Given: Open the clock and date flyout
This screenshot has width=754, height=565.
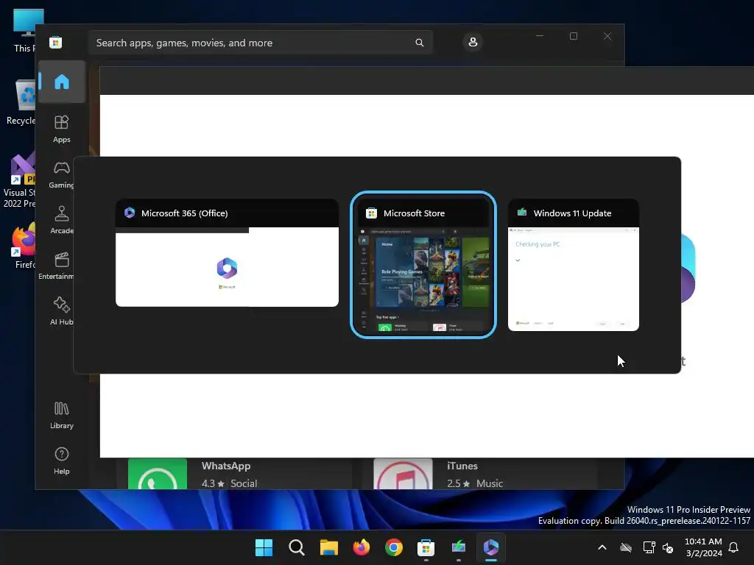Looking at the screenshot, I should point(703,547).
